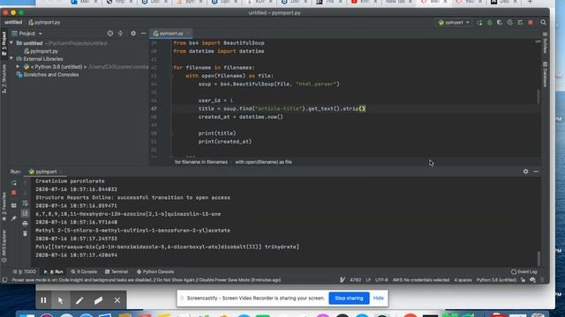Viewport: 565px width, 317px height.
Task: Select the Screencastify eraser tool
Action: pyautogui.click(x=98, y=300)
